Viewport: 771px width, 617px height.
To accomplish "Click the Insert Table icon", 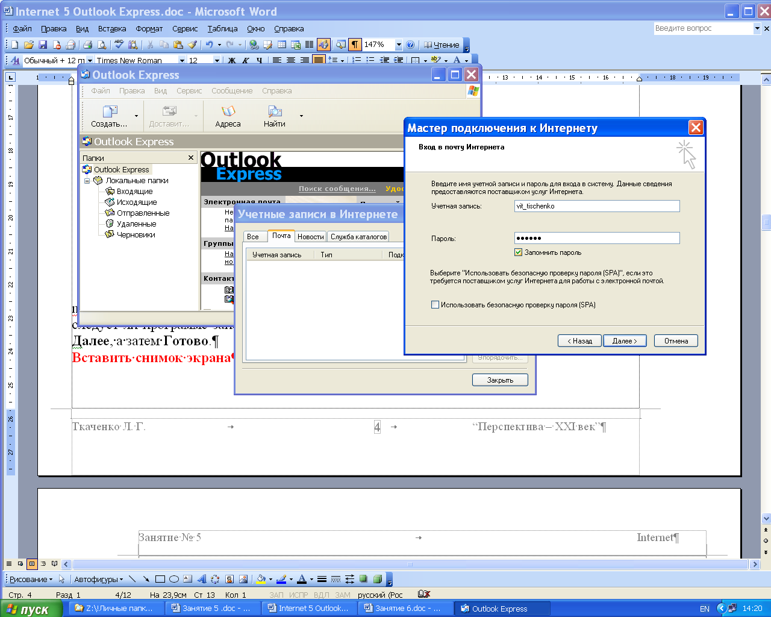I will point(281,45).
